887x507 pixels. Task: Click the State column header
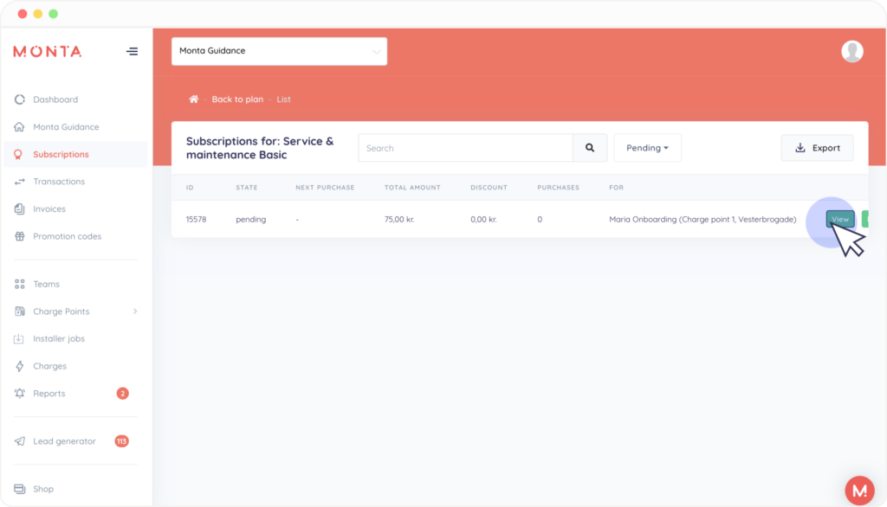(247, 188)
